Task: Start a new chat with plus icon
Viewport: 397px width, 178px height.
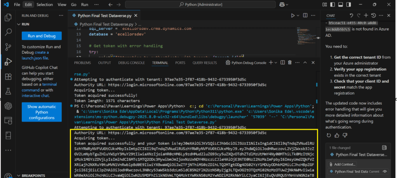Action: point(366,15)
